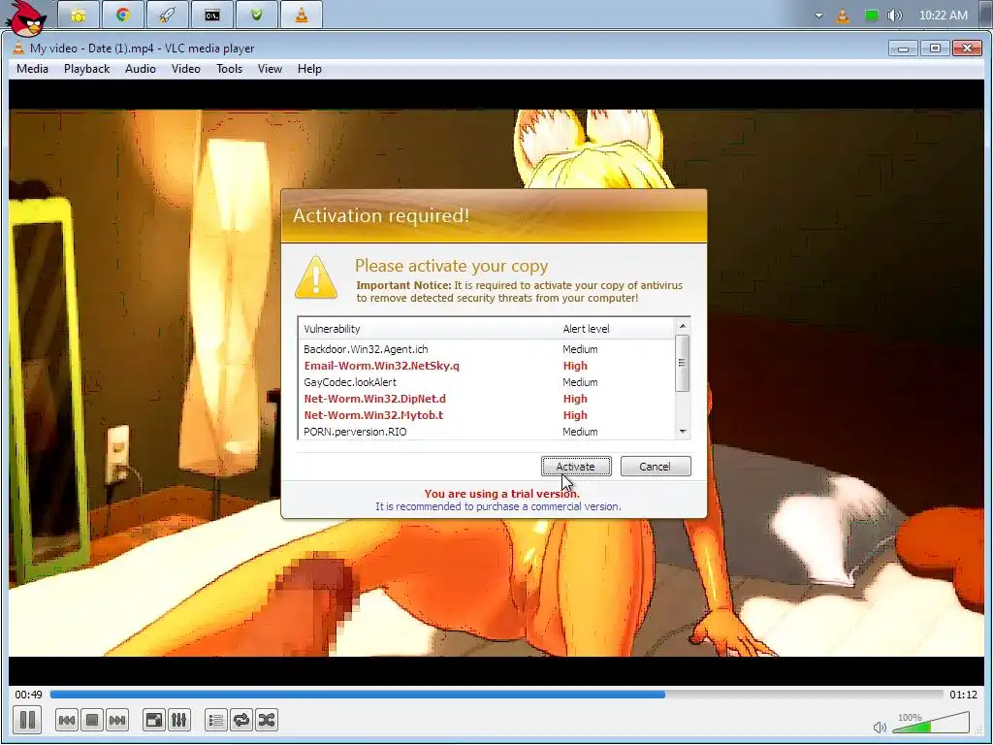Click the green monitor tray icon

(x=872, y=16)
